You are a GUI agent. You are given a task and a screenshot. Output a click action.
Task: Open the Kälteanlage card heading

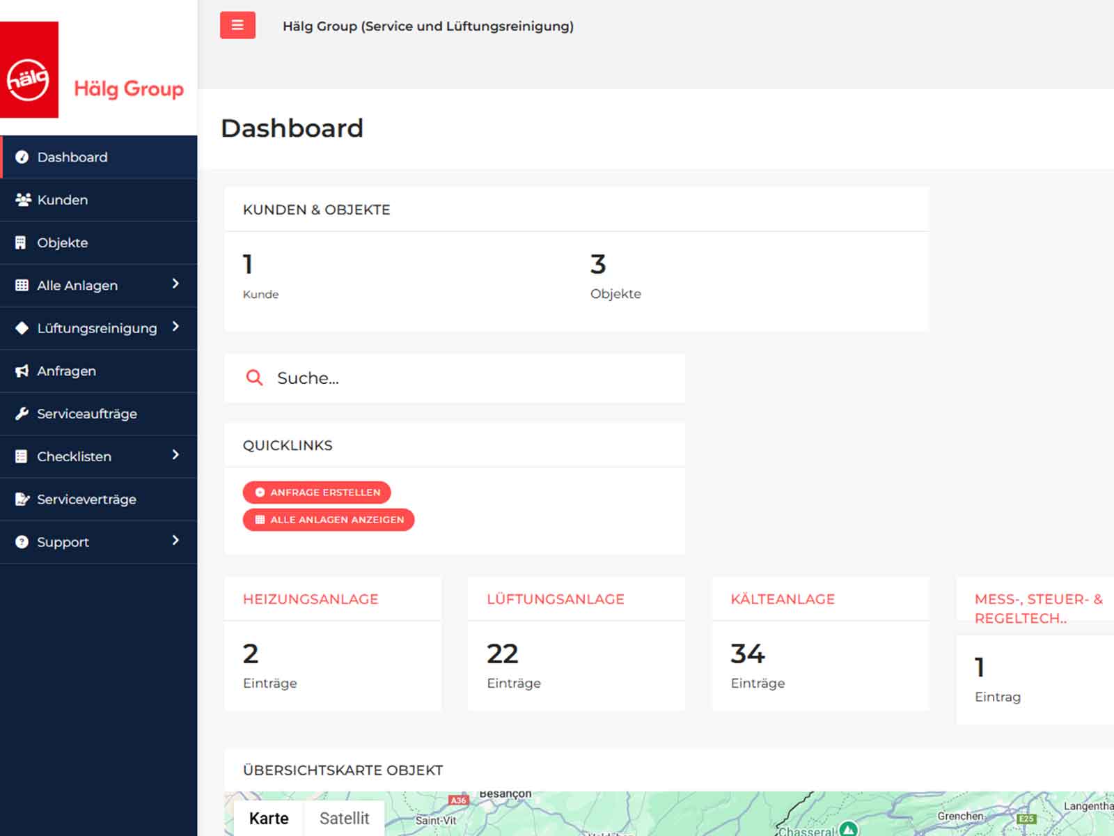pos(783,599)
